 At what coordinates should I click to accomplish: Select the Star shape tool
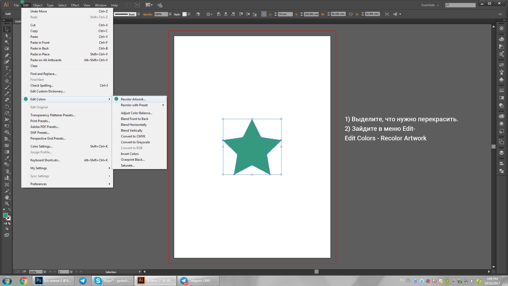[x=7, y=81]
